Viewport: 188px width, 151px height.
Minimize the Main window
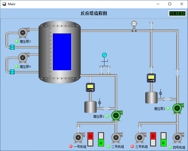click(x=158, y=4)
